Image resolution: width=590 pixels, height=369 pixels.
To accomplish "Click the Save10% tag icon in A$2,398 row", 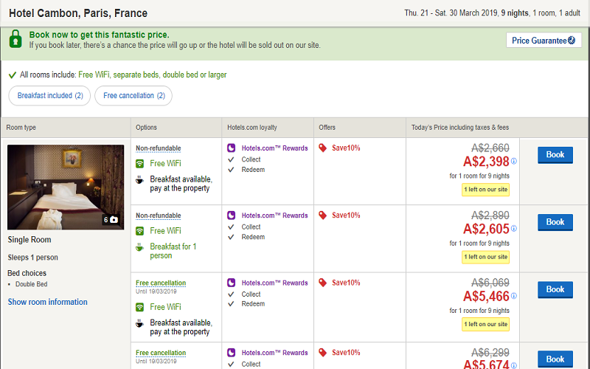I will tap(322, 148).
